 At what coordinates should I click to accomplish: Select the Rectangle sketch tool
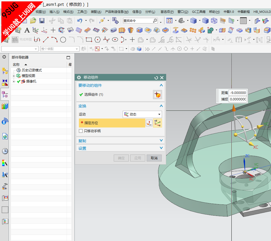89,40
